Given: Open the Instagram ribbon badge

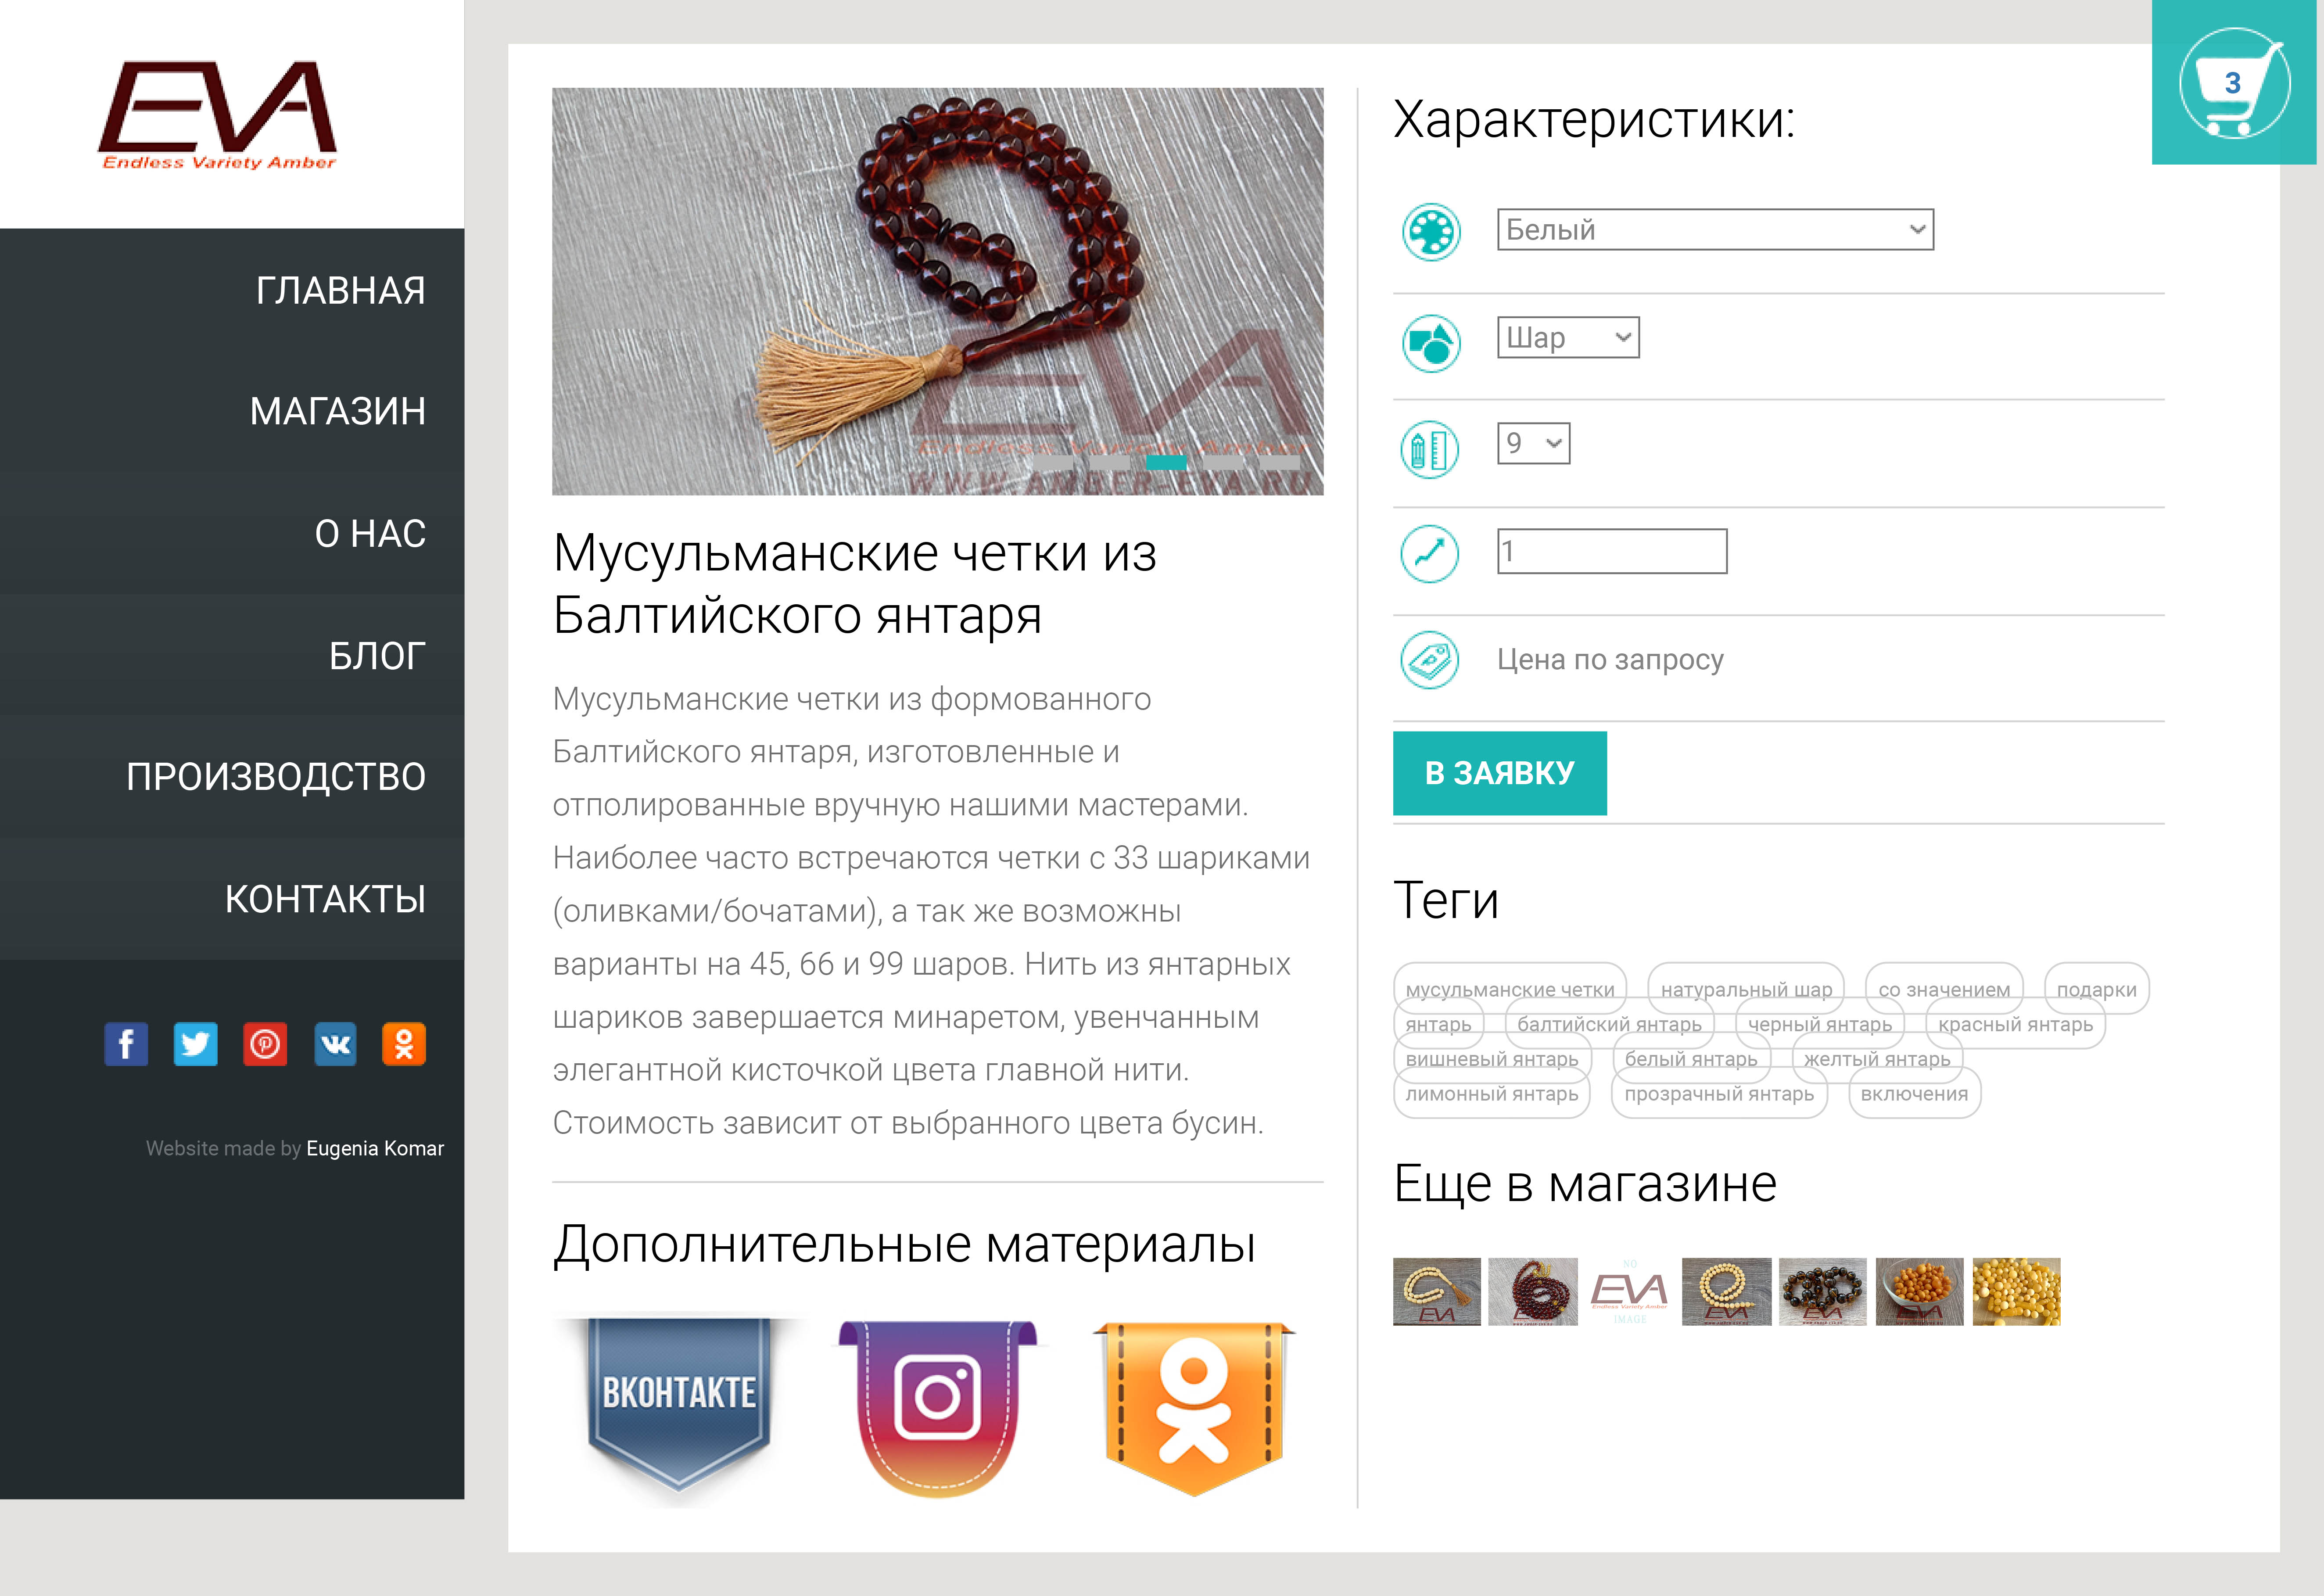Looking at the screenshot, I should coord(938,1408).
